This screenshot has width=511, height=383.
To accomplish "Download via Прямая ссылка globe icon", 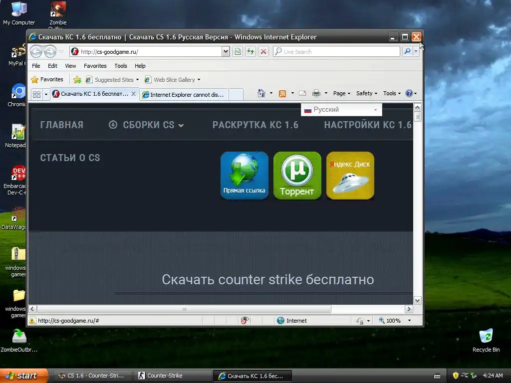I will pos(245,176).
